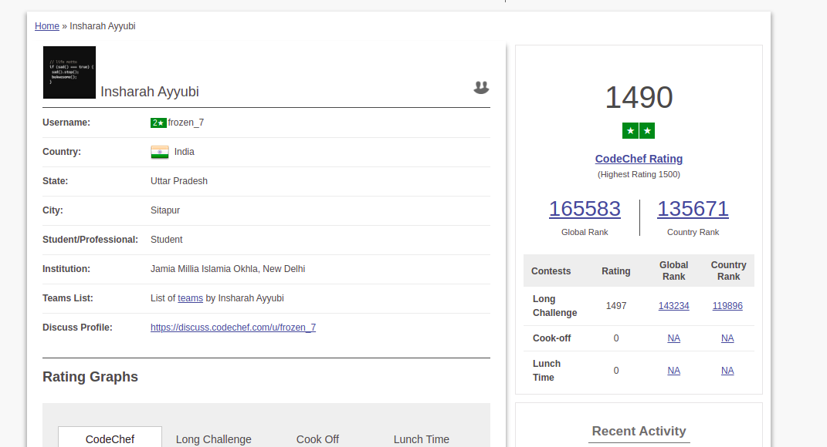Open the teams link in Teams List
The width and height of the screenshot is (827, 447).
click(x=191, y=298)
